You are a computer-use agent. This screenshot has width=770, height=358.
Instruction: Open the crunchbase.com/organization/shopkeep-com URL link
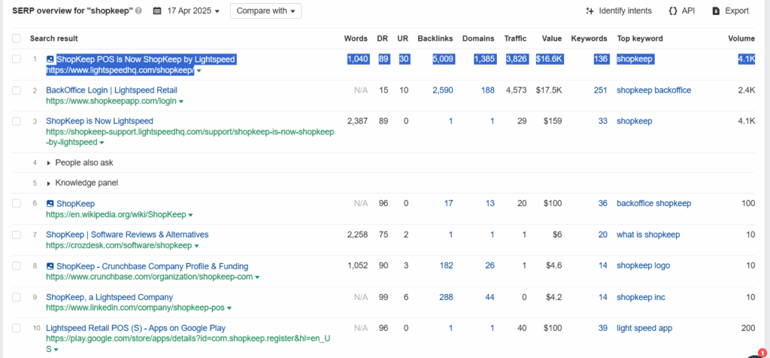point(150,277)
